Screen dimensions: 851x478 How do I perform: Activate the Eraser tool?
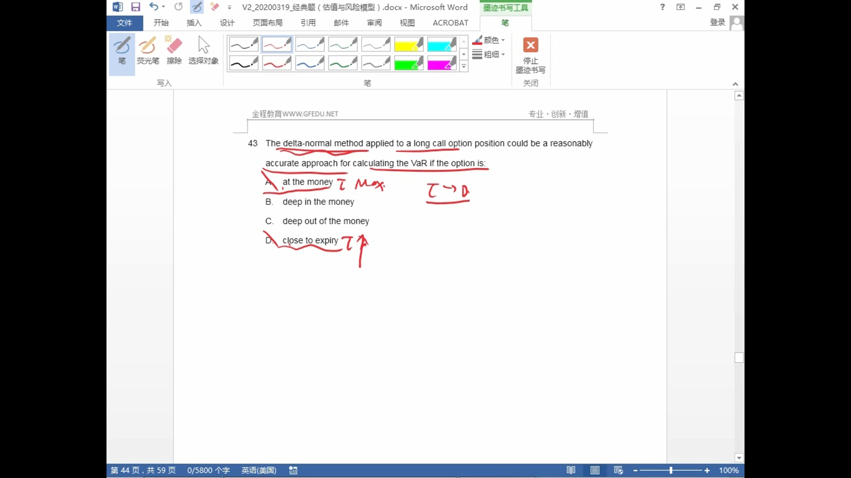(174, 51)
